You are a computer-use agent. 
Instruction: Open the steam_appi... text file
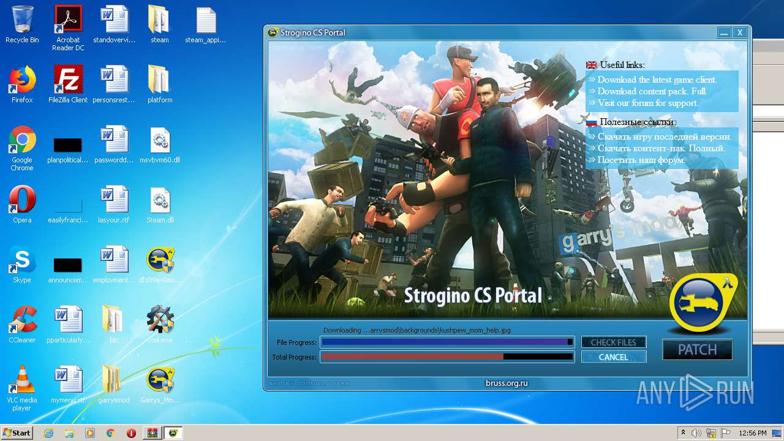(206, 24)
